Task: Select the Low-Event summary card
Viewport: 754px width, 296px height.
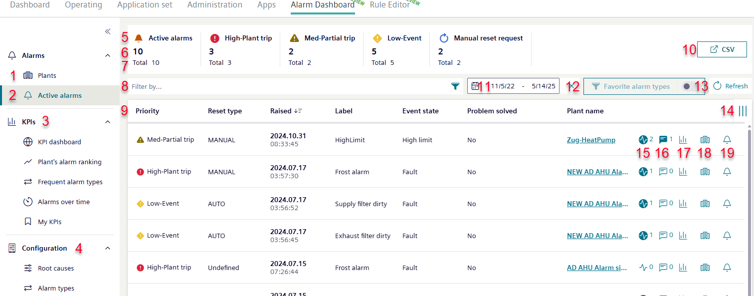Action: [397, 49]
